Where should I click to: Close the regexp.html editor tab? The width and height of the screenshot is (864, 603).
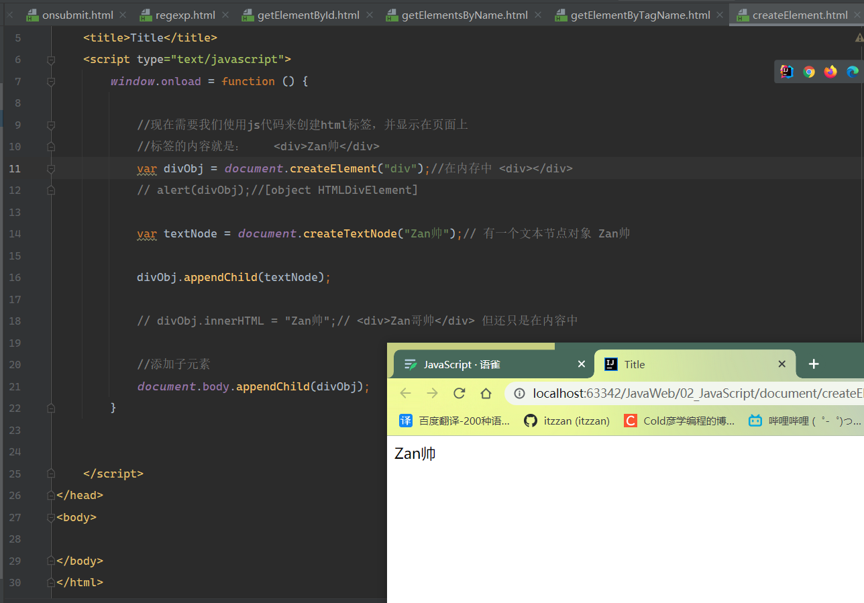(x=225, y=15)
